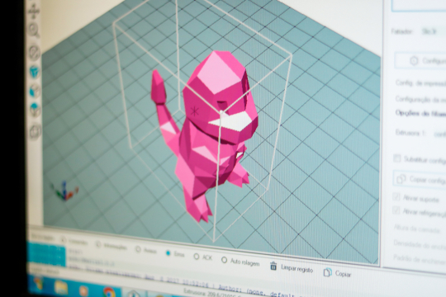Switch to isometric cube view icon
This screenshot has height=297, width=446.
pos(35,72)
